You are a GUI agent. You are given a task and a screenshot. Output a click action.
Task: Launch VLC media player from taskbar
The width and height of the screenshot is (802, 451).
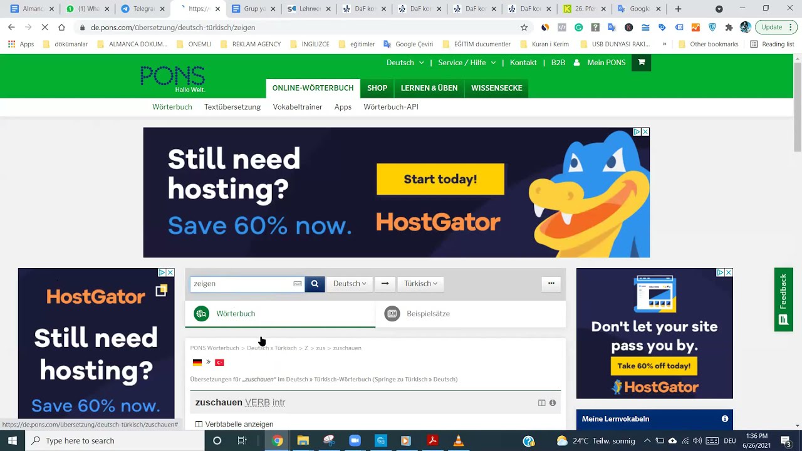pos(458,441)
